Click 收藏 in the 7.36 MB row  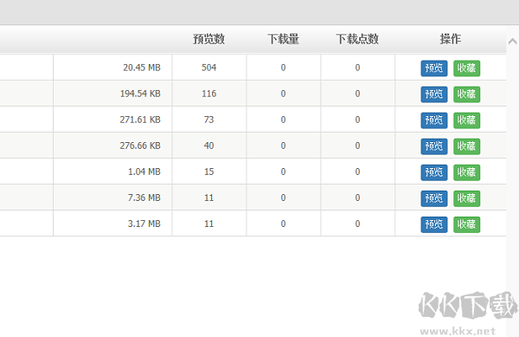466,198
